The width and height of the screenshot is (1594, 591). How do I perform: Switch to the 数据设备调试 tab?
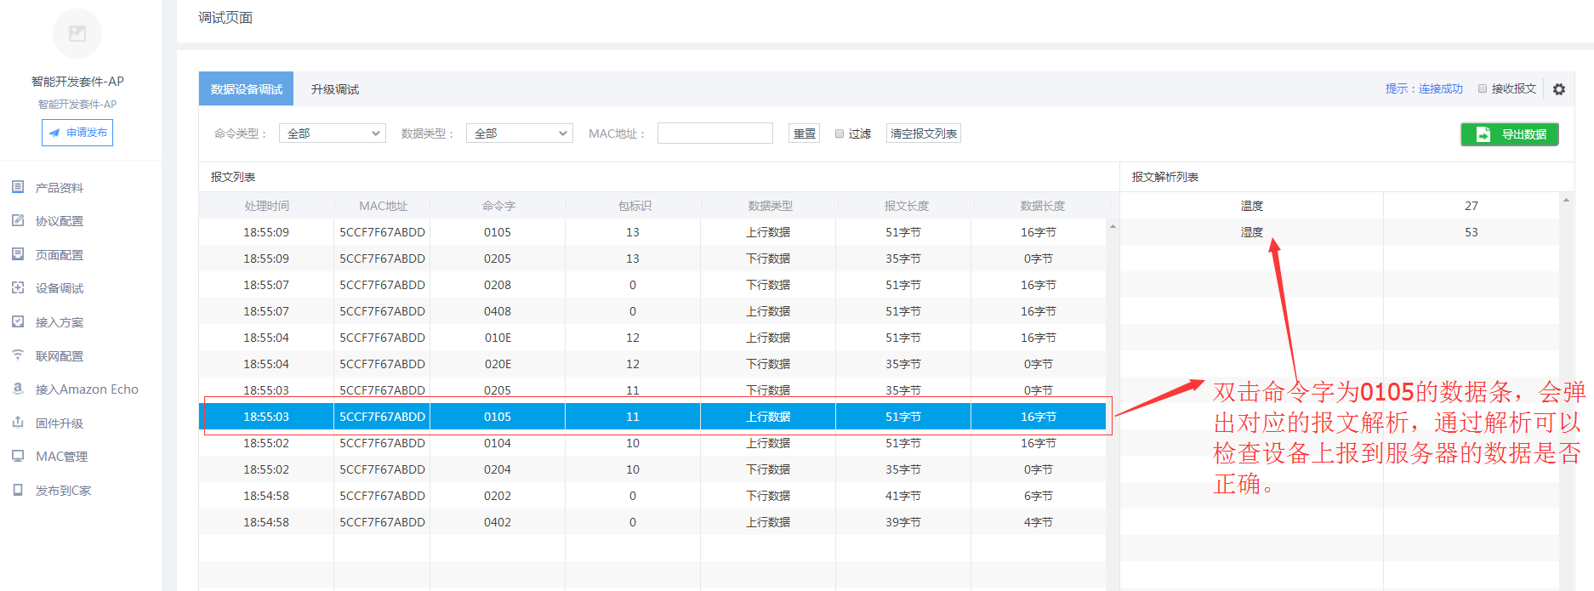(x=247, y=88)
